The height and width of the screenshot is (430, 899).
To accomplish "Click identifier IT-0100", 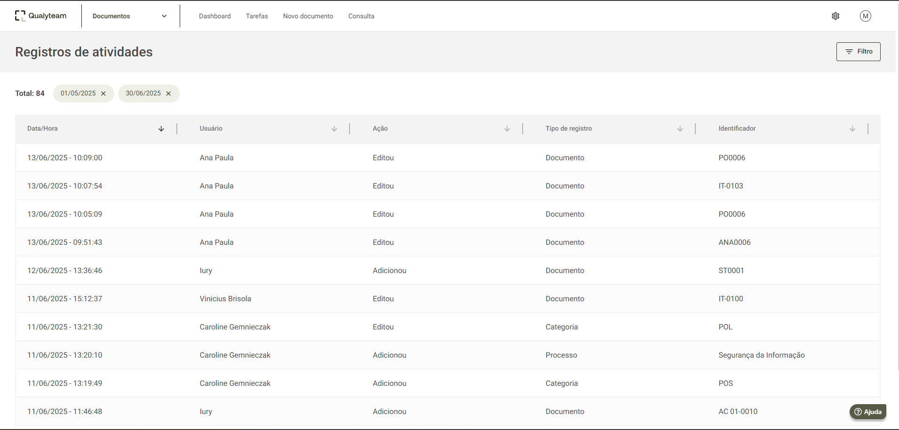I will point(731,299).
